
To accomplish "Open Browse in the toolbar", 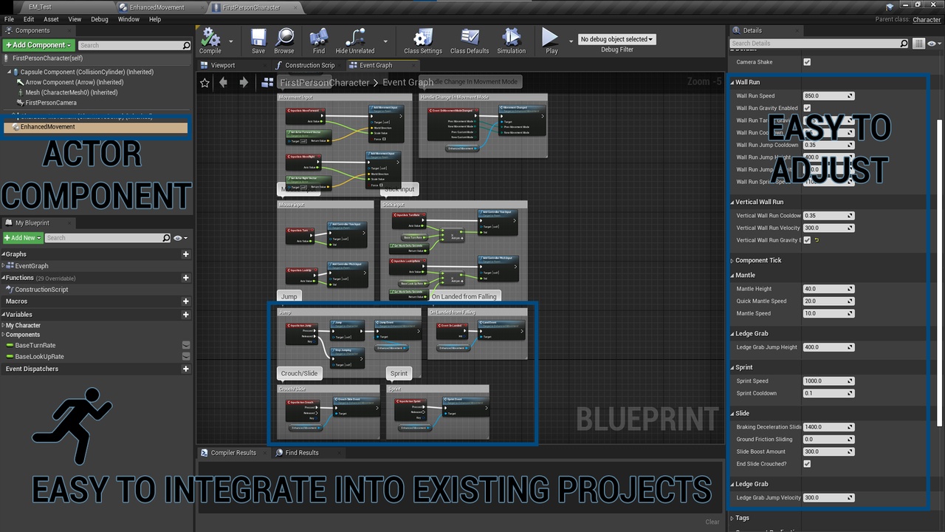I will point(284,38).
